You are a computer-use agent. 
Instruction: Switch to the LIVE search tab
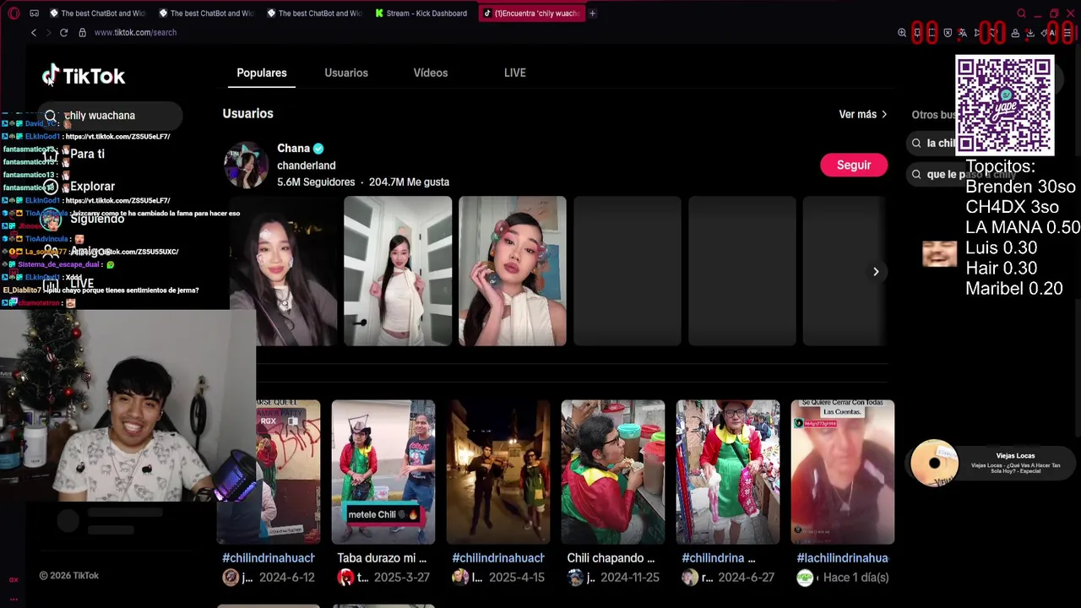point(515,73)
